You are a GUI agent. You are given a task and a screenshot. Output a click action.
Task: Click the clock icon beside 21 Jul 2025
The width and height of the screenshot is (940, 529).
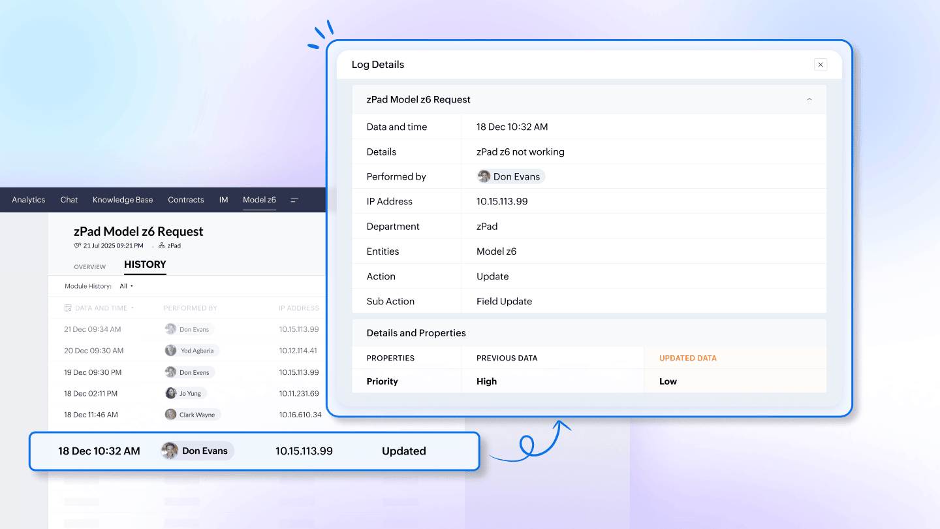coord(78,246)
